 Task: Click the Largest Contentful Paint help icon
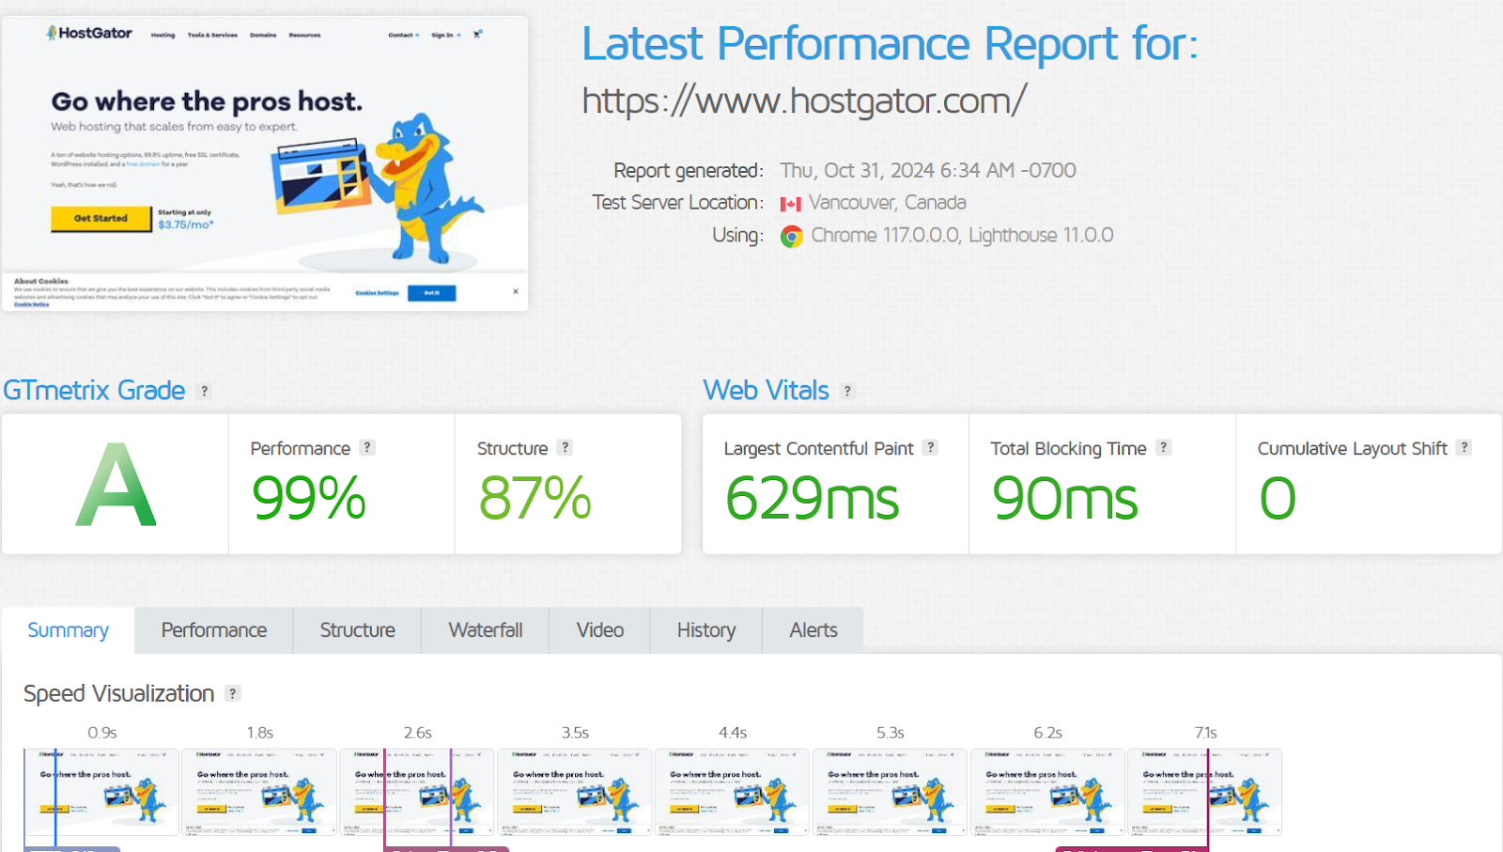(x=930, y=448)
